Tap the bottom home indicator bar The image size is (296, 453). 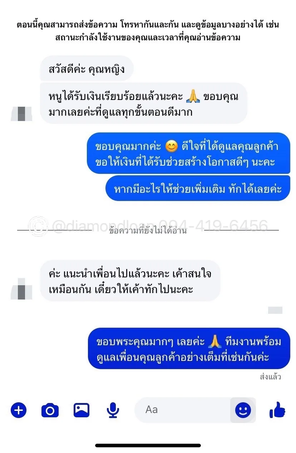point(148,445)
